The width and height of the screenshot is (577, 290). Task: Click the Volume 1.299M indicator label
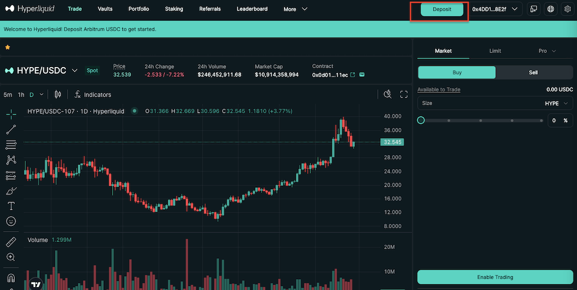49,240
